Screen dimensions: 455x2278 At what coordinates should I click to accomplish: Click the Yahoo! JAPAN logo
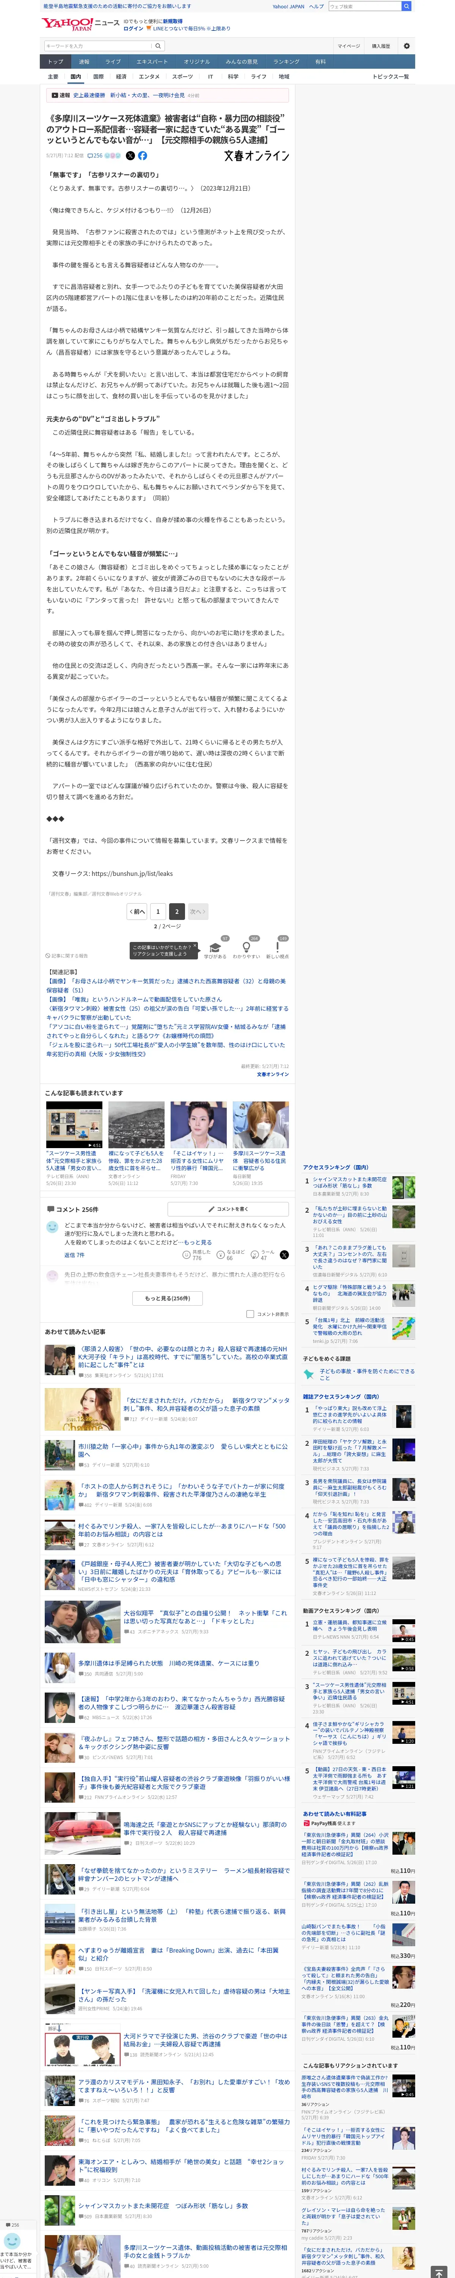[x=67, y=24]
